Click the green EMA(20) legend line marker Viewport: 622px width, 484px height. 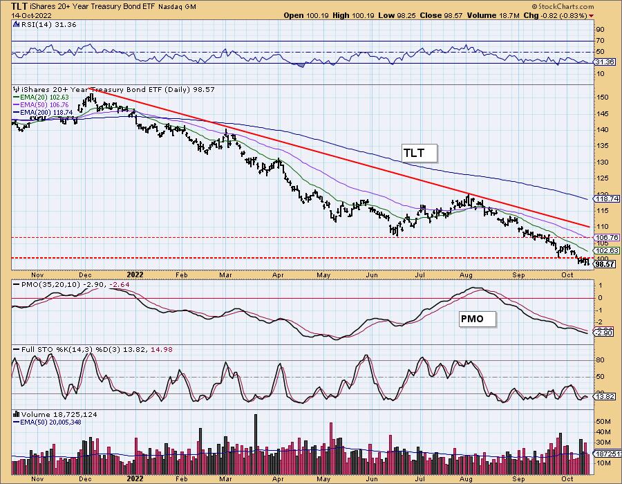pyautogui.click(x=17, y=97)
